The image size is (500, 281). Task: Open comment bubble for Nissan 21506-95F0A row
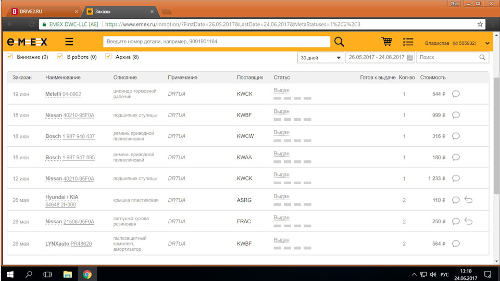pos(456,222)
